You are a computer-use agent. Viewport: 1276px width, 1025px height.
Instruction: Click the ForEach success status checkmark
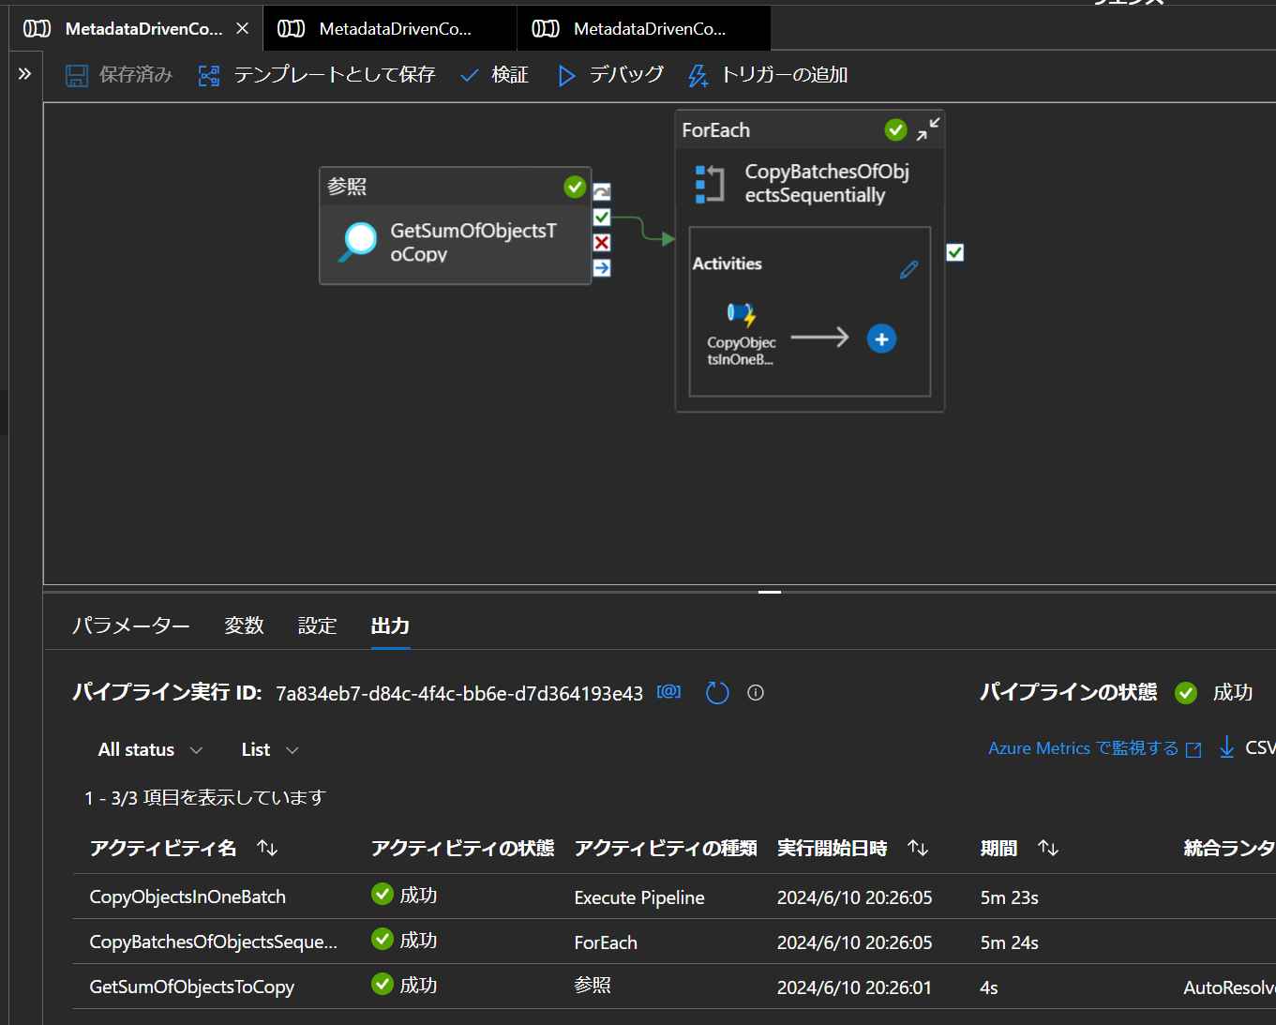(x=895, y=129)
